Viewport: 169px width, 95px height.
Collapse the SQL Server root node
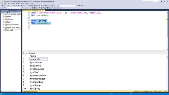point(2,15)
